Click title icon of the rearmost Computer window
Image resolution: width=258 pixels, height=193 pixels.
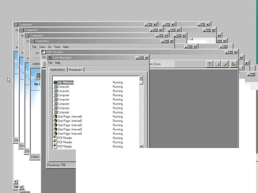point(16,24)
